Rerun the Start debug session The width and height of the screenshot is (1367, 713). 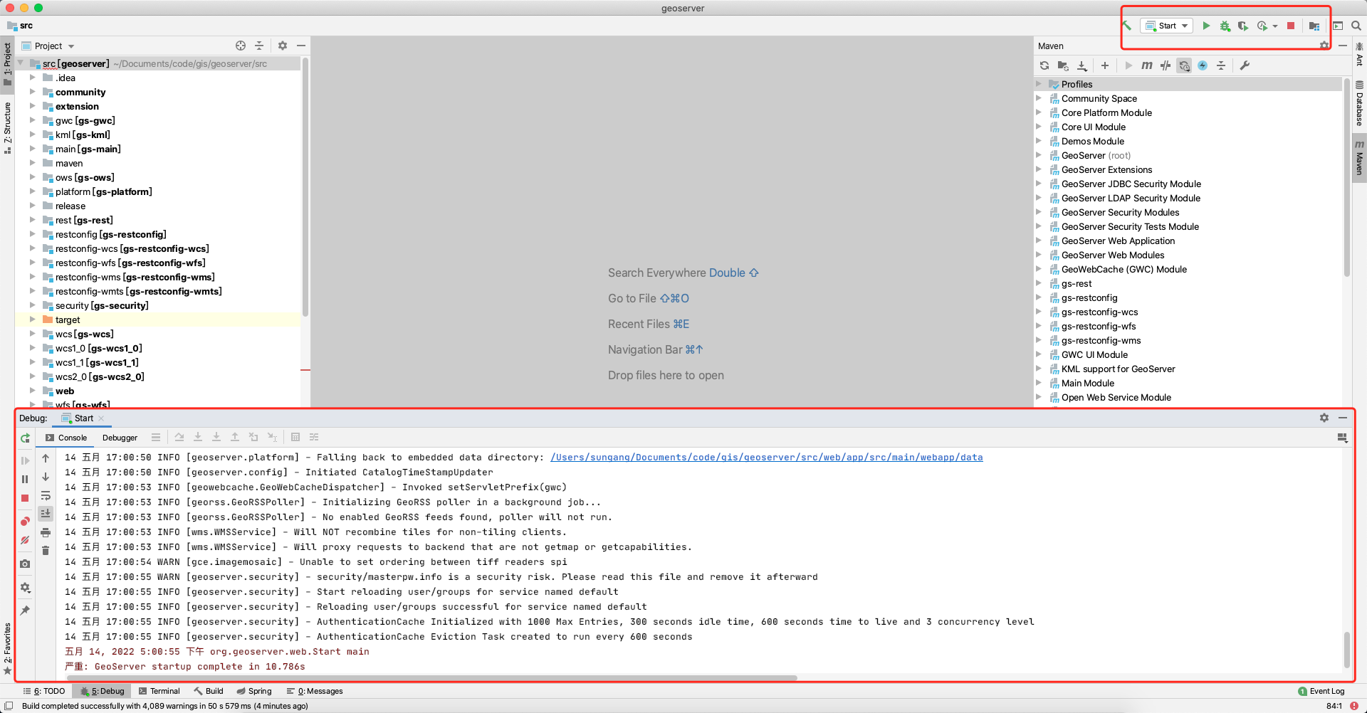(x=25, y=438)
